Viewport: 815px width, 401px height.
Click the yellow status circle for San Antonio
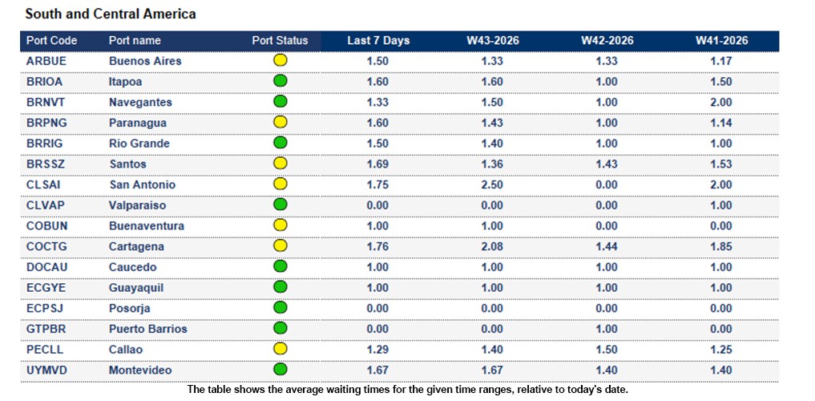(x=280, y=184)
